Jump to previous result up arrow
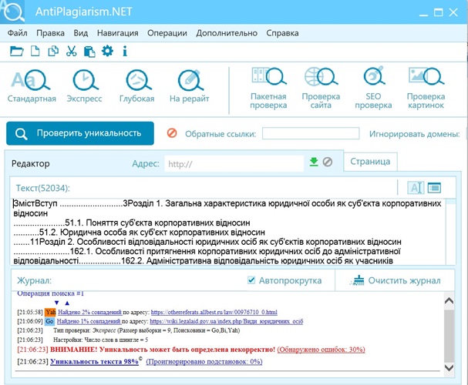This screenshot has height=385, width=468. pos(67,303)
